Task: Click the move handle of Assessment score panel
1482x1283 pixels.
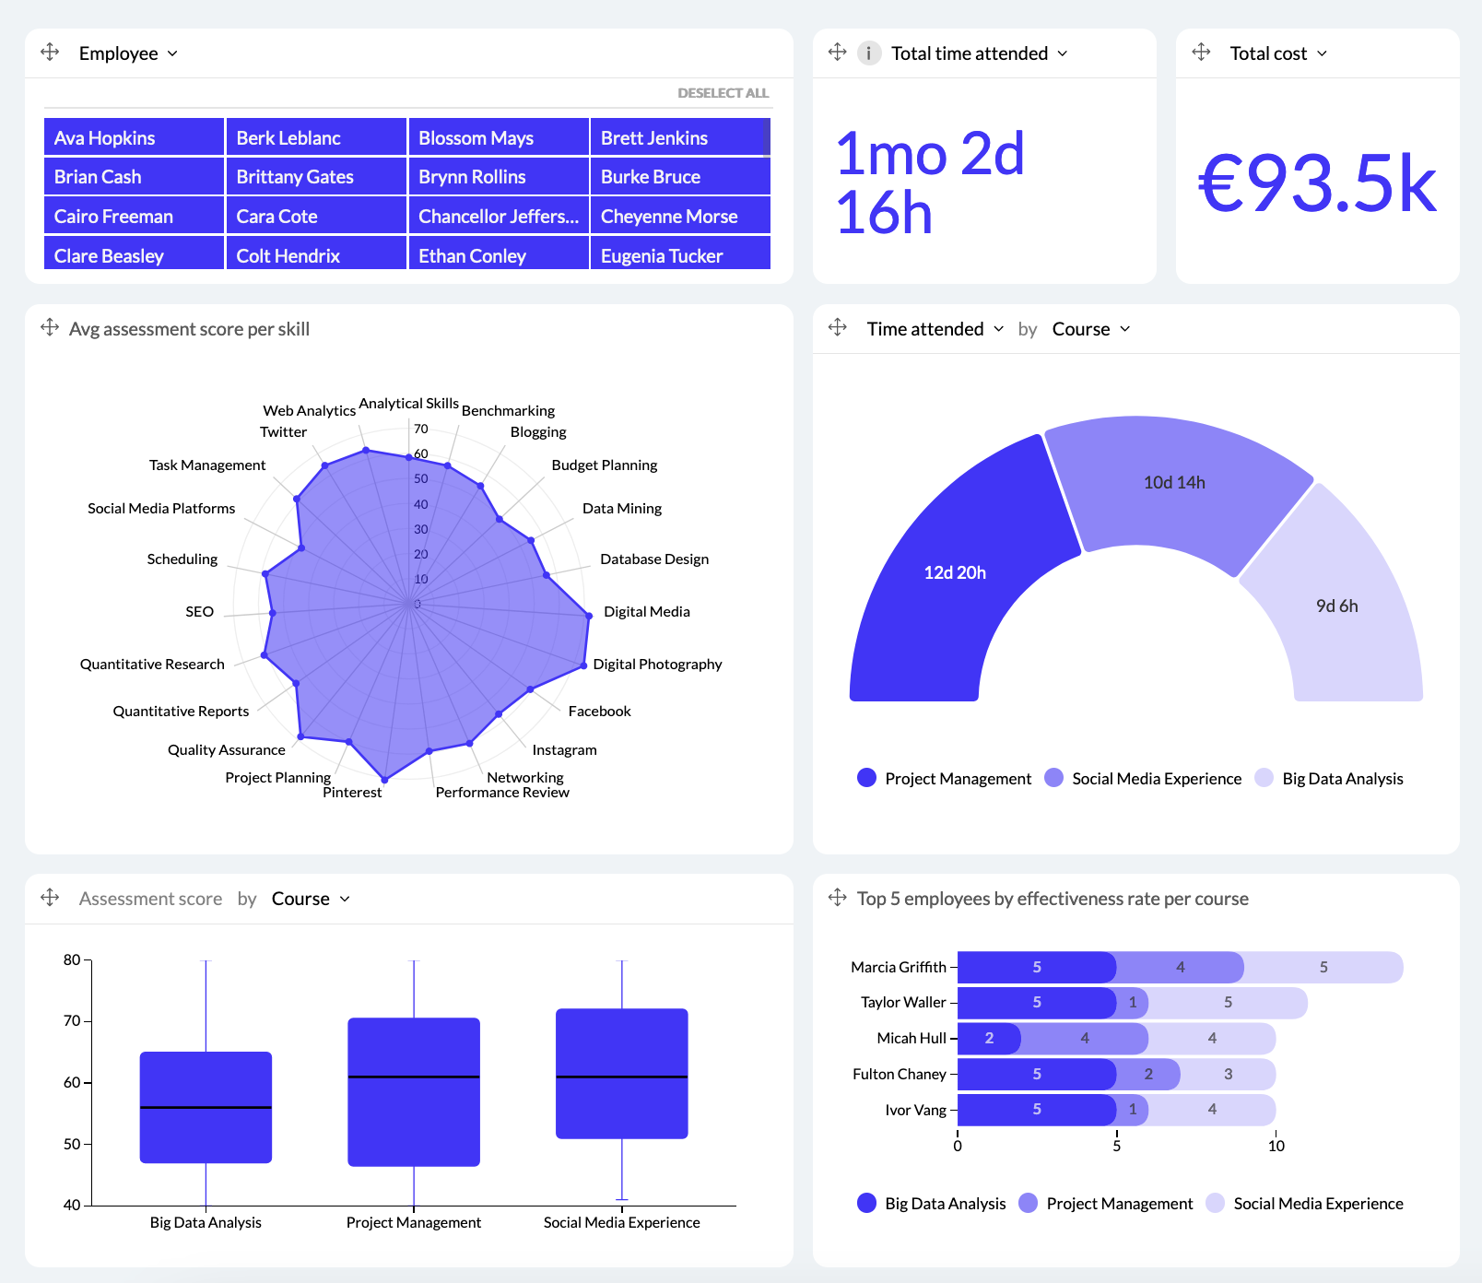Action: point(50,897)
